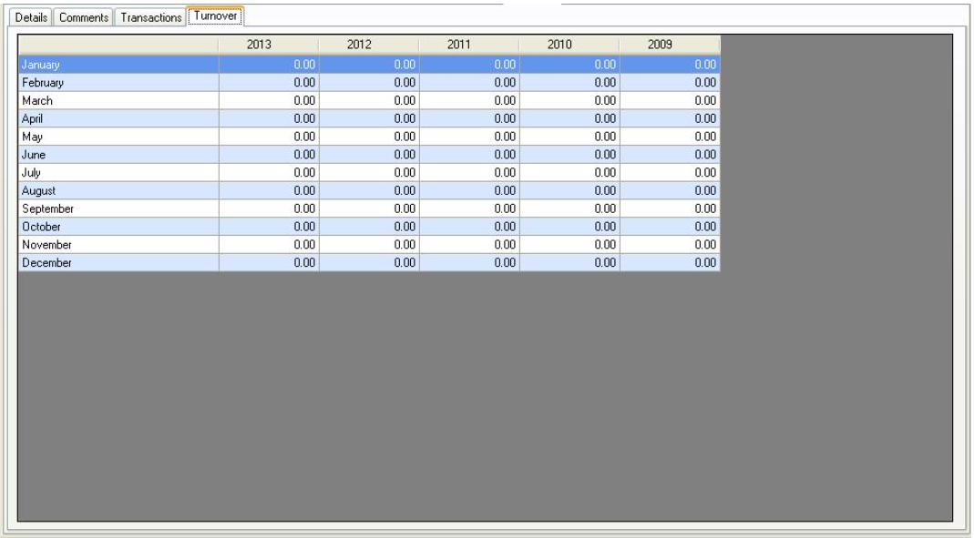This screenshot has width=974, height=538.
Task: Select the August row label
Action: click(x=118, y=190)
